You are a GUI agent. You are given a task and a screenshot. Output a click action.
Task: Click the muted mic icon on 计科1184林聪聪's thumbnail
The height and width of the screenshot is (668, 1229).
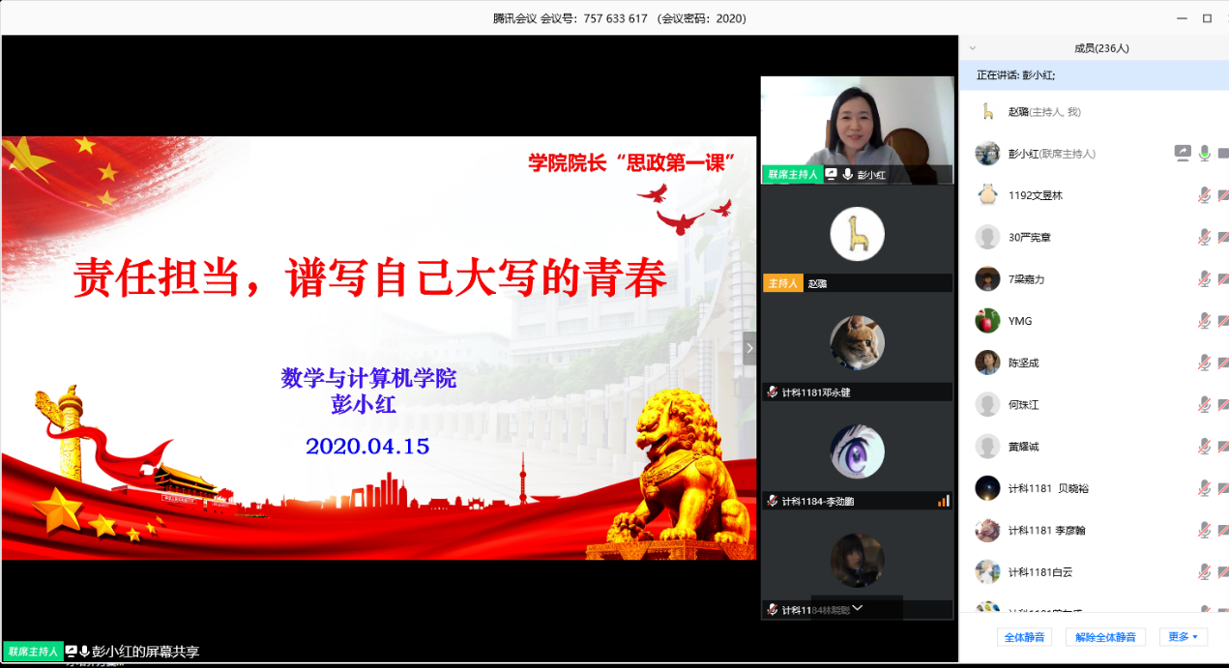point(773,608)
